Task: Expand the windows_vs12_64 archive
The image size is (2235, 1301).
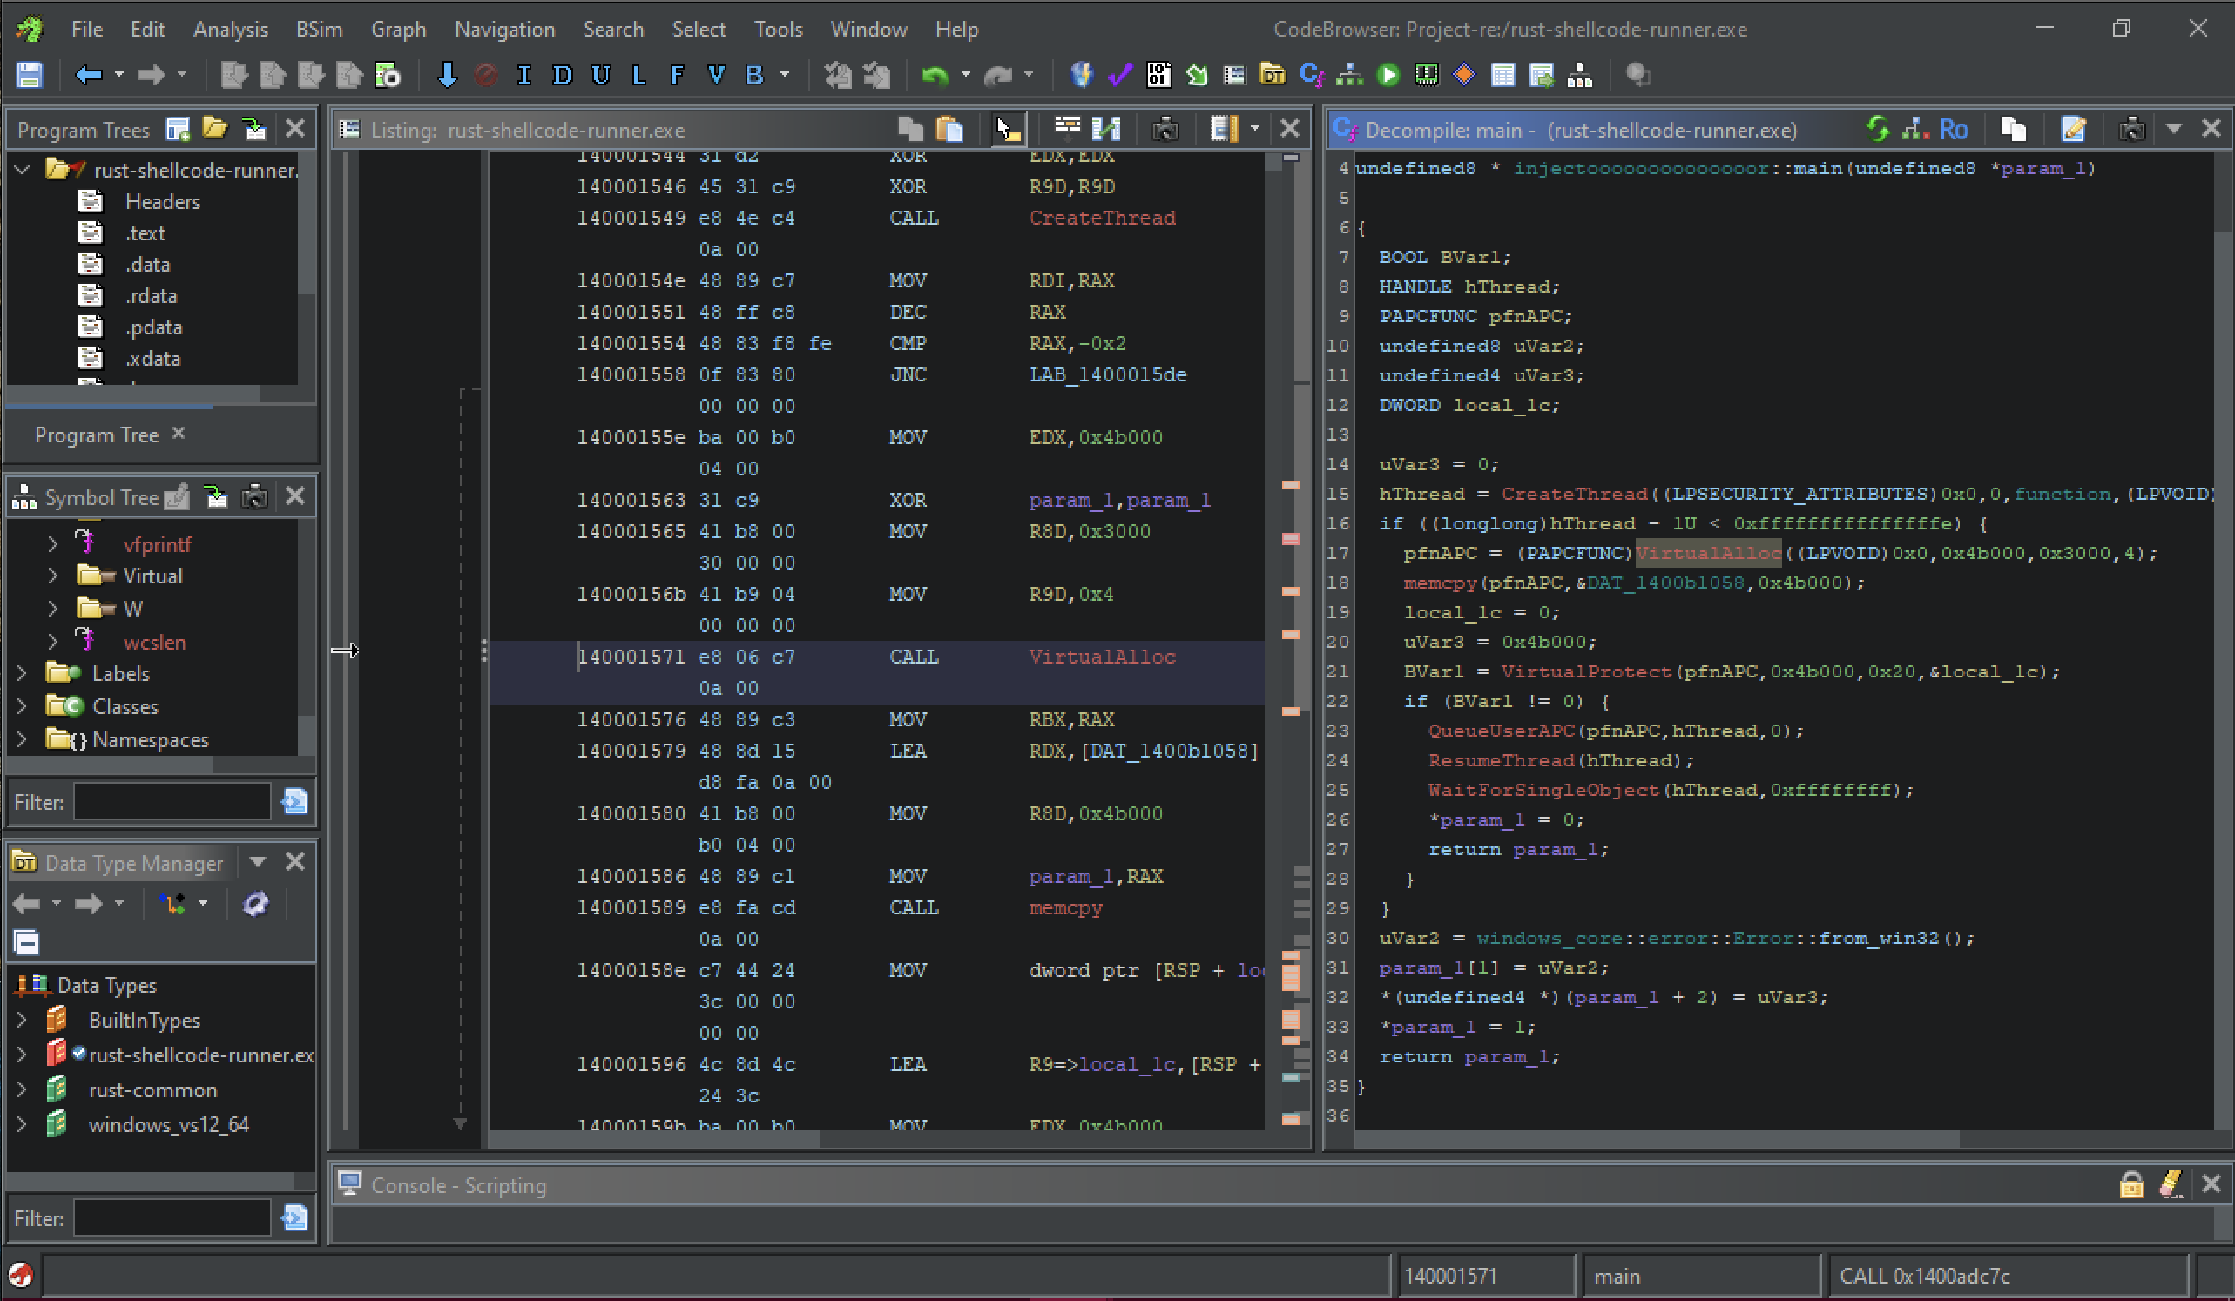Action: point(22,1124)
